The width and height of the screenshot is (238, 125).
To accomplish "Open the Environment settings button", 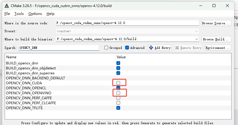I will (218, 48).
